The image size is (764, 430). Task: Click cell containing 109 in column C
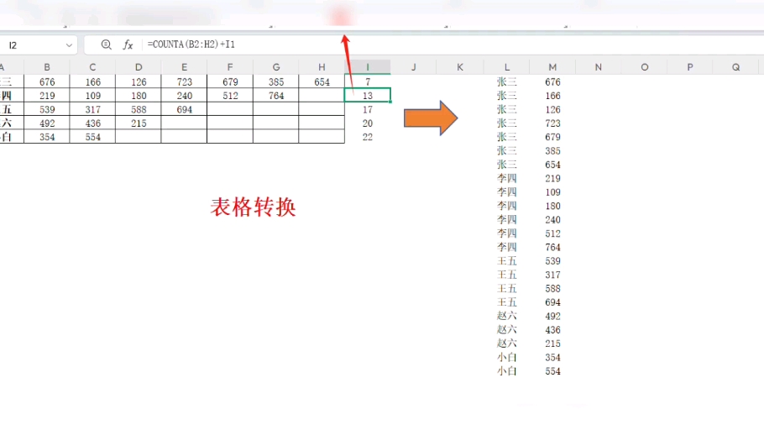tap(92, 96)
